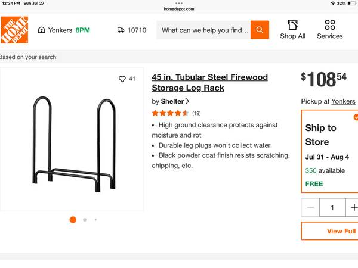
Task: Favorite the log rack with heart icon
Action: tap(122, 79)
